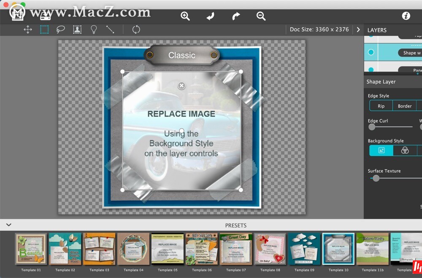Image resolution: width=422 pixels, height=278 pixels.
Task: Undo the last action with back arrow
Action: pos(210,16)
